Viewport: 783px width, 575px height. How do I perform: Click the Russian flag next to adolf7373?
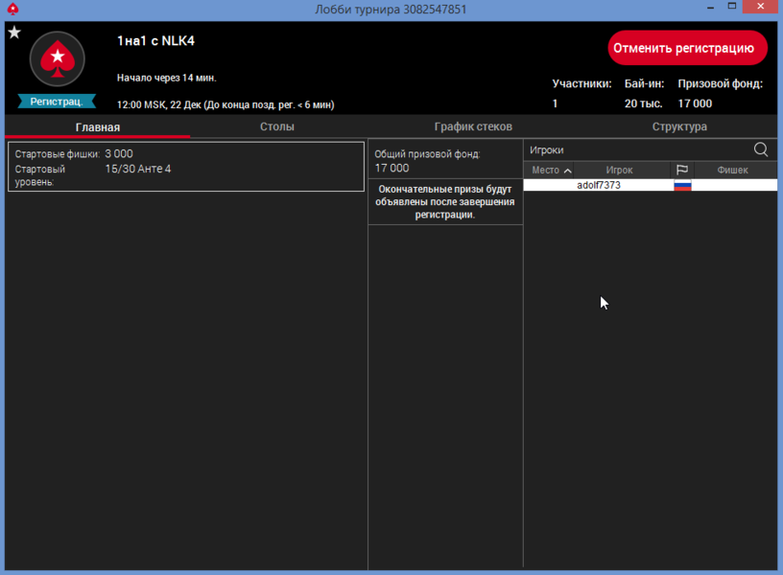pos(682,186)
